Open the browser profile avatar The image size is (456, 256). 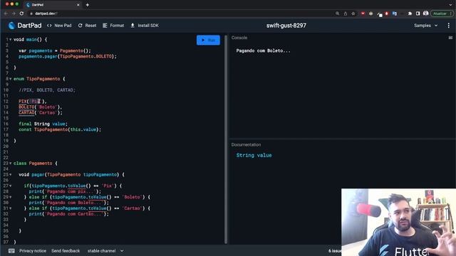[x=426, y=14]
